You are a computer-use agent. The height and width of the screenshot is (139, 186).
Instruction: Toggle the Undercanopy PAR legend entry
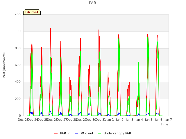115,133
